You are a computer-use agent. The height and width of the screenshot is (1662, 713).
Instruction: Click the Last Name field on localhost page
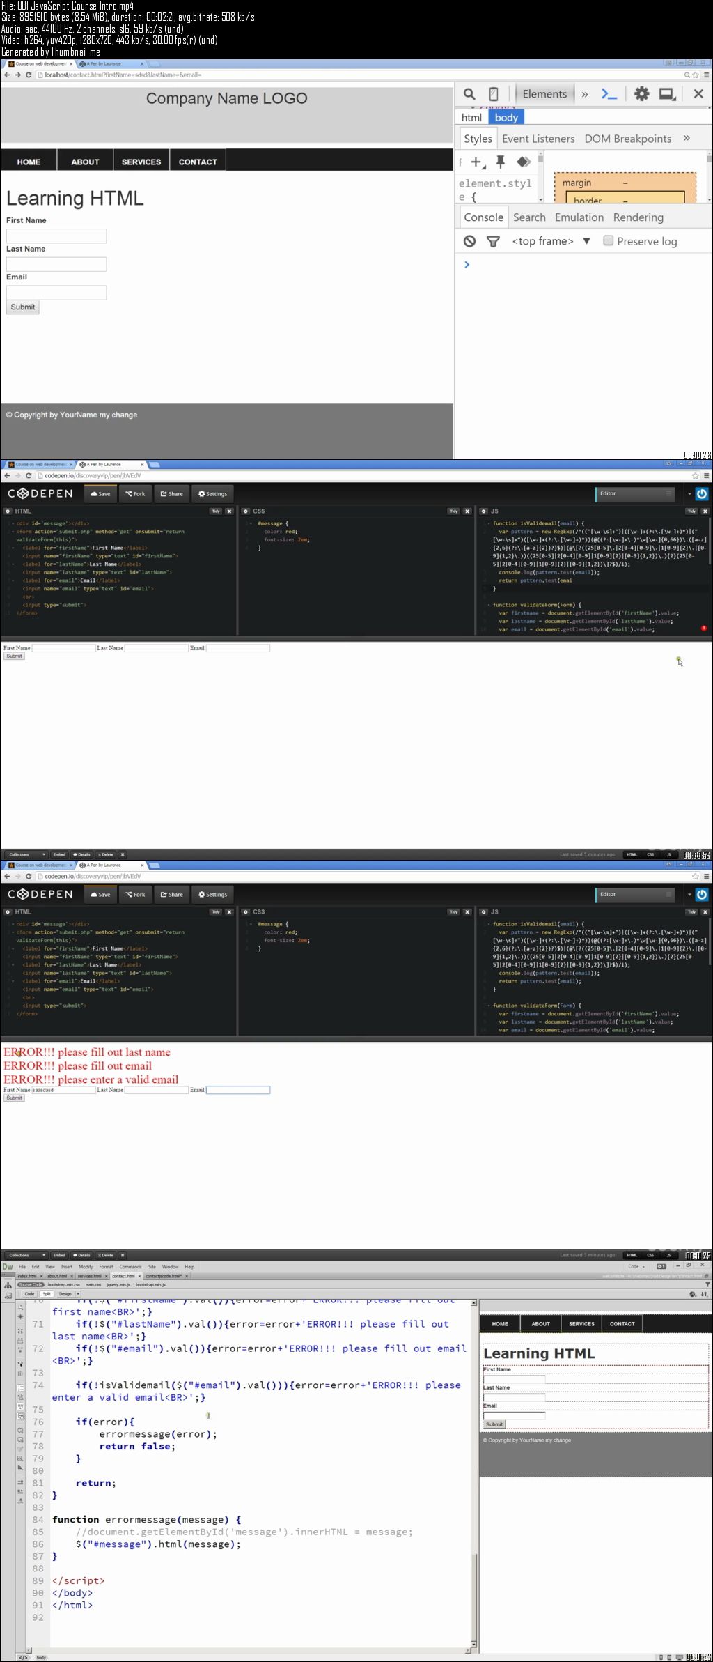coord(56,264)
